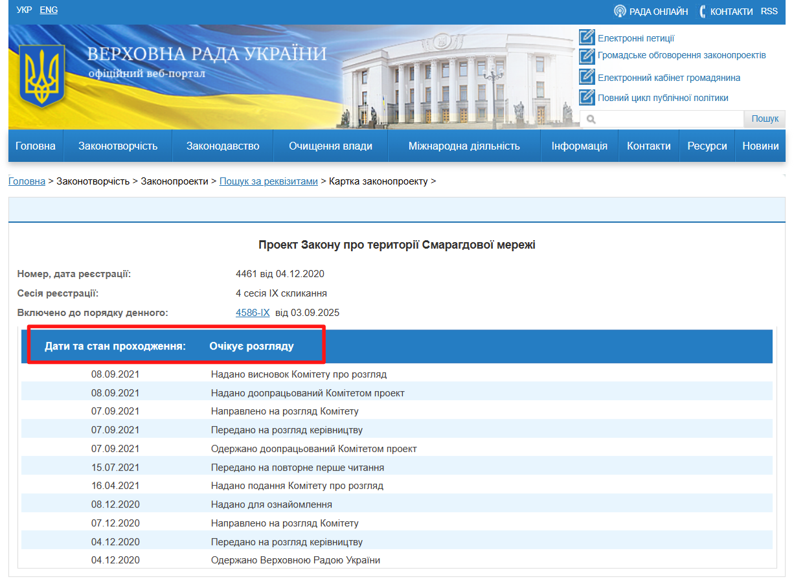Click the magnifier icon in the search bar
794x586 pixels.
590,119
